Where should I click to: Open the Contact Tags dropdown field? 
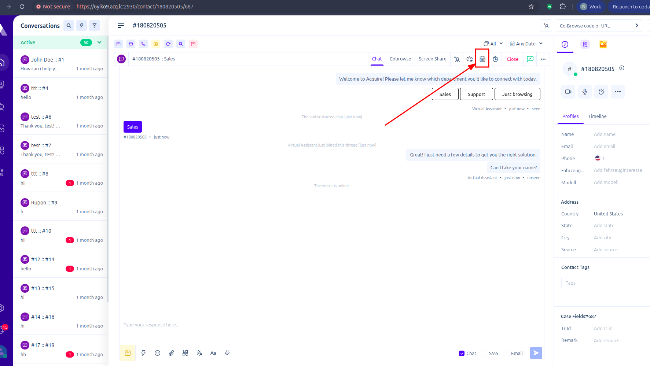click(x=606, y=283)
